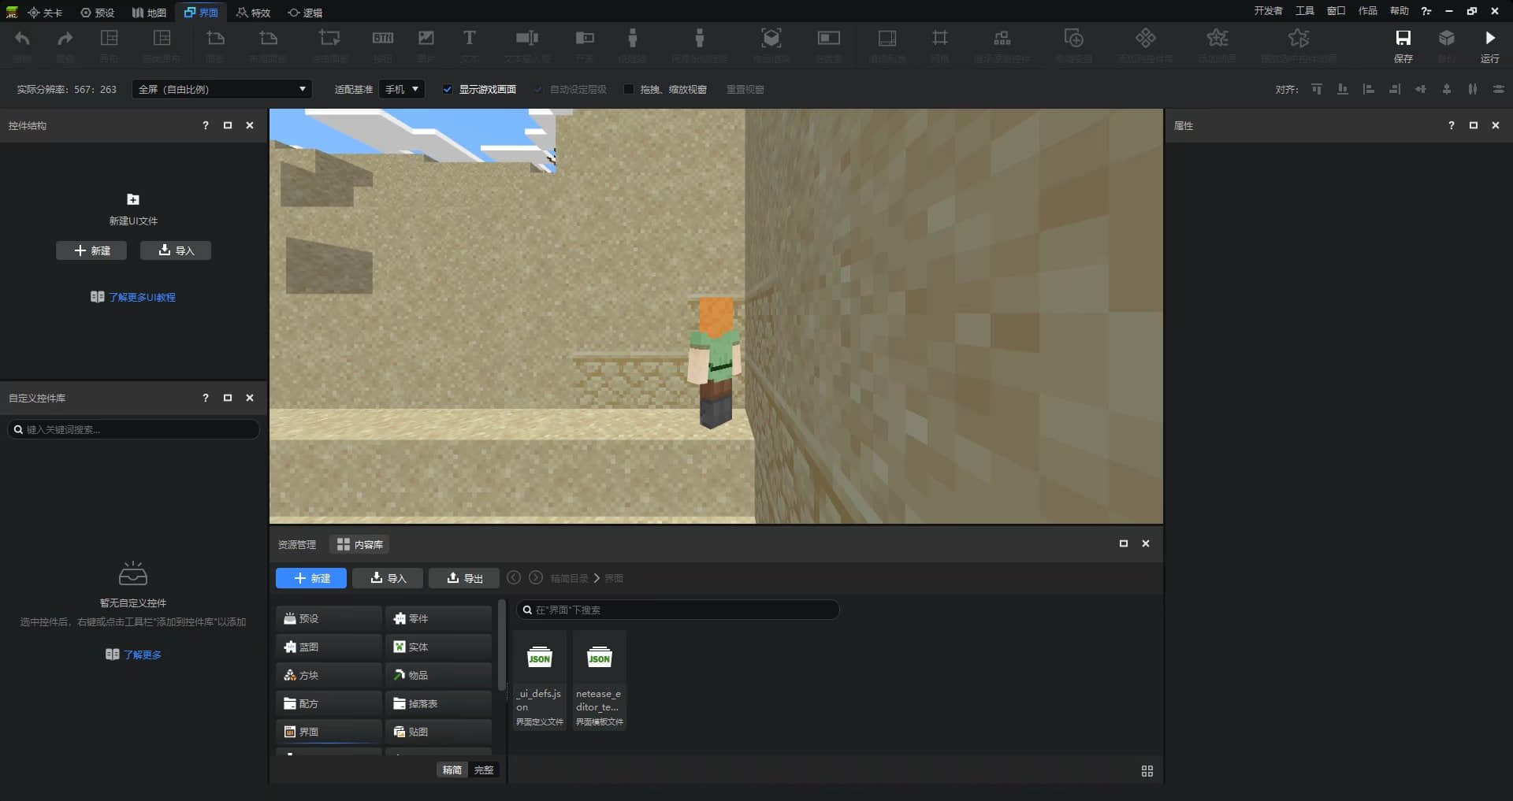Viewport: 1513px width, 801px height.
Task: Select the text input box tool
Action: coord(526,38)
